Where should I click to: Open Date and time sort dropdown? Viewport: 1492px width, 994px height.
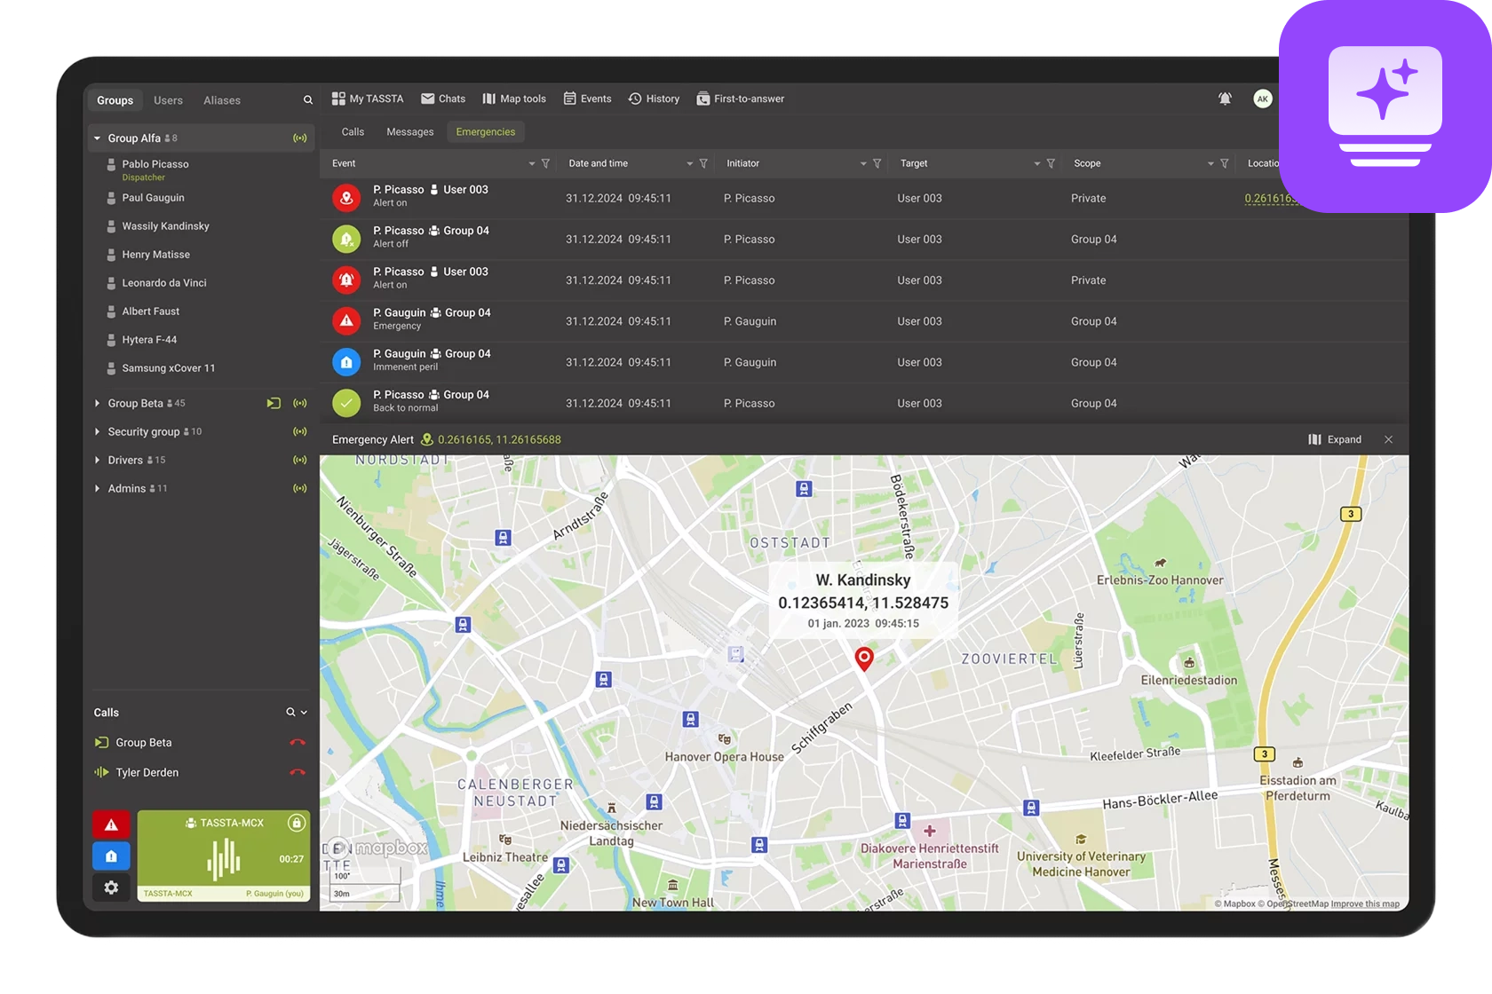690,163
